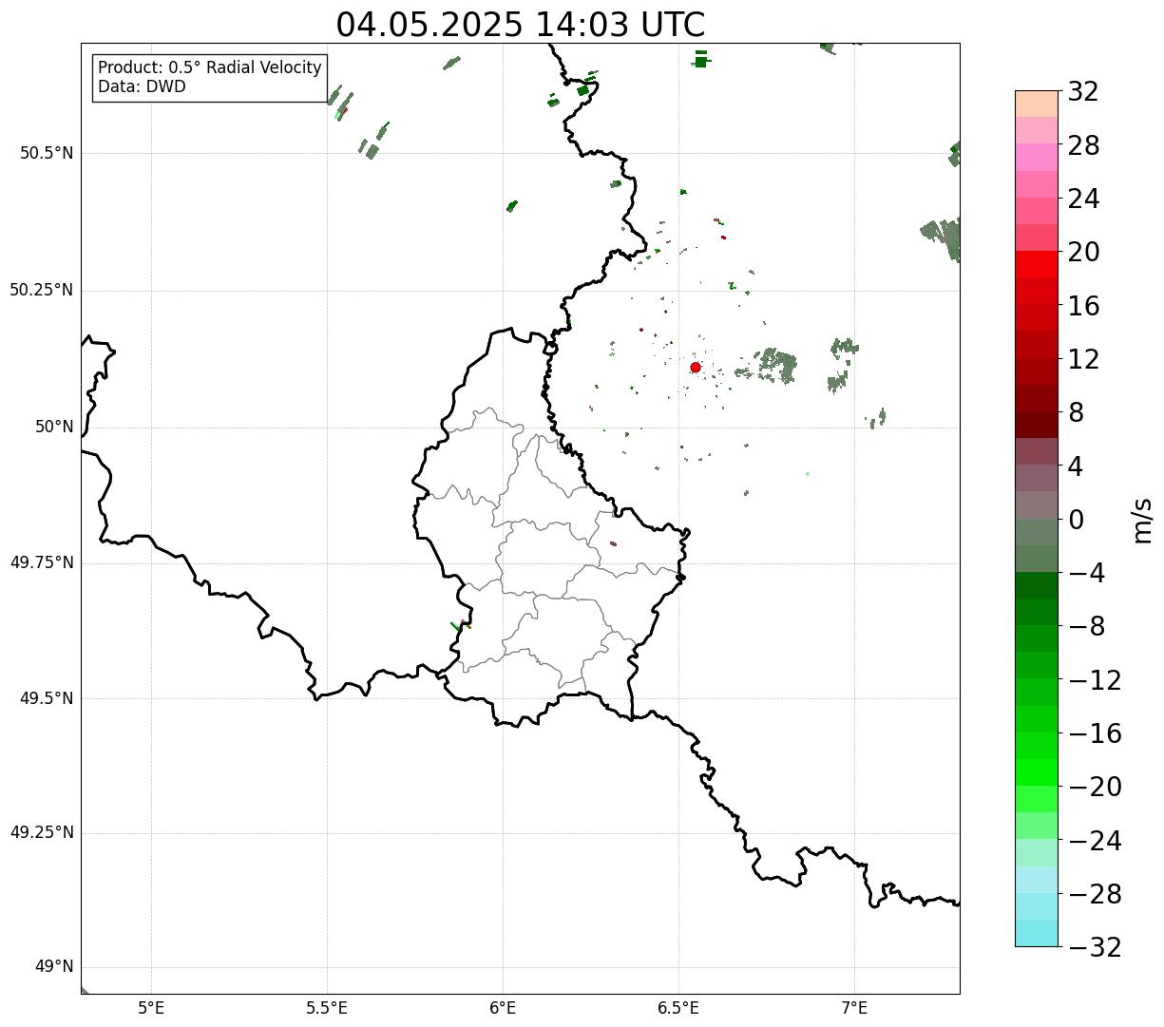Click the 6°E longitude label
This screenshot has height=1027, width=1164.
tap(503, 1008)
